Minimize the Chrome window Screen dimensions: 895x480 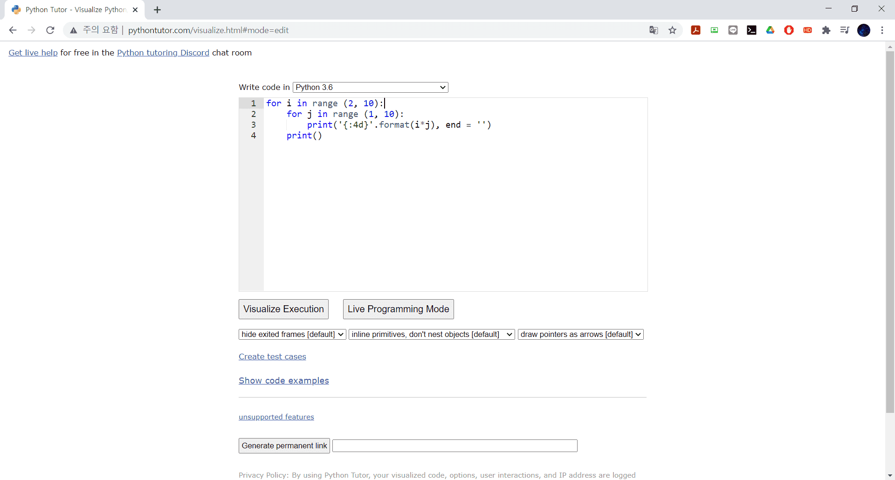pyautogui.click(x=828, y=9)
